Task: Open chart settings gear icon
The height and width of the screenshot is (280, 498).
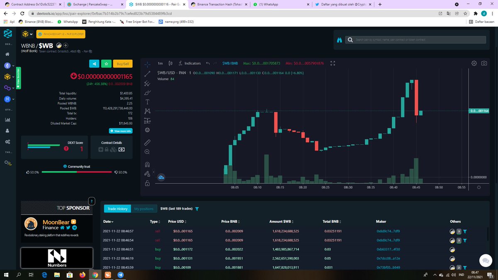Action: (474, 63)
